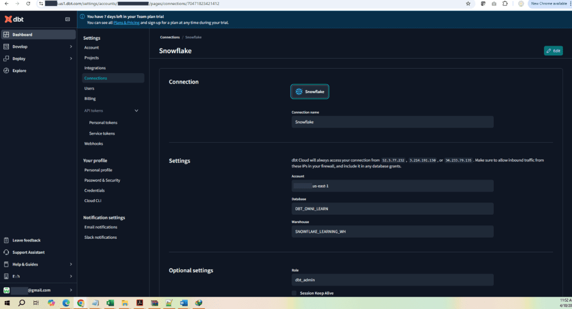Open Email notifications settings
572x309 pixels.
point(101,227)
